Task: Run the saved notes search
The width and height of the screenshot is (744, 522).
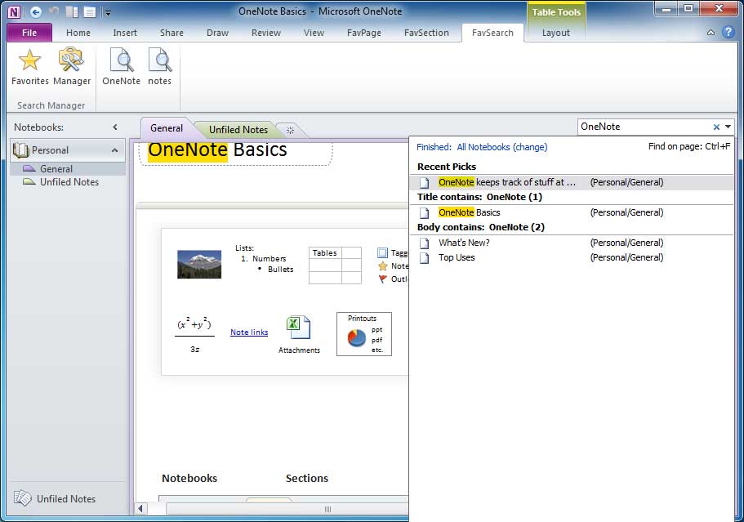Action: point(159,67)
